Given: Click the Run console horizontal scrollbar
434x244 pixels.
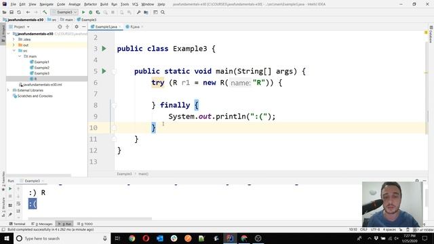Looking at the screenshot, I should click(90, 218).
